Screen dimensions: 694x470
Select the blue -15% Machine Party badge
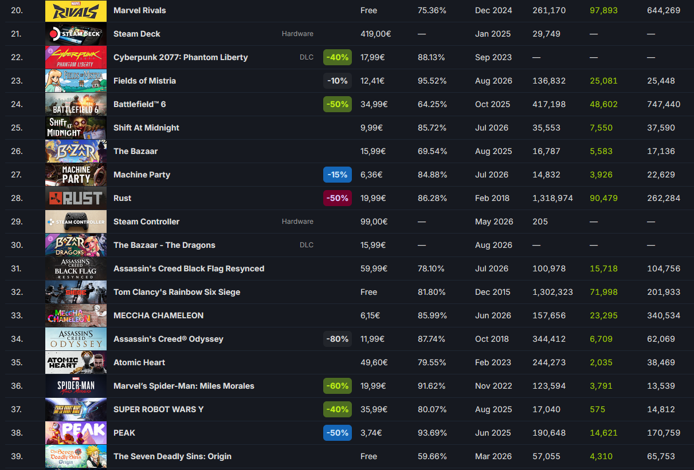click(338, 175)
